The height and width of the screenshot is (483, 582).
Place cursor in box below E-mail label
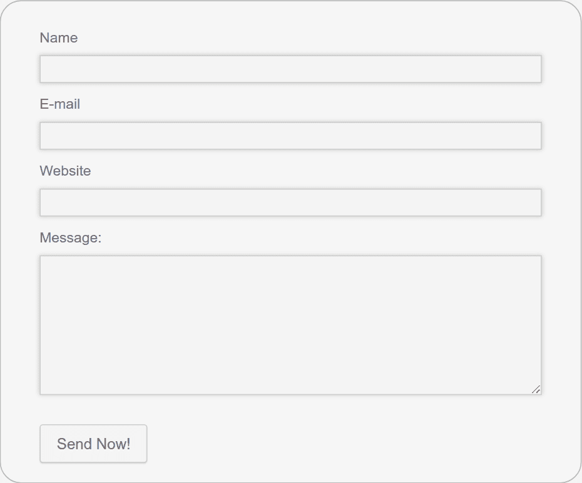[290, 136]
